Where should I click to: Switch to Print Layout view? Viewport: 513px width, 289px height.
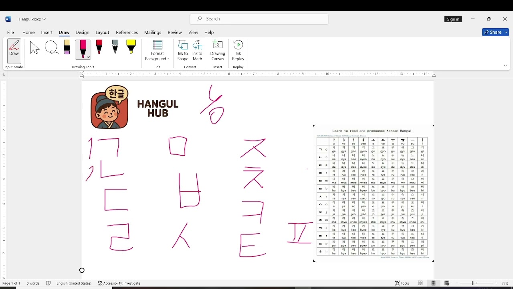pos(434,283)
